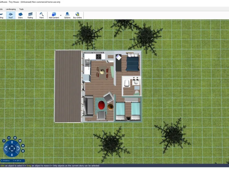Open the Options dialog
Screen dimensions: 229x171
[x=67, y=15]
